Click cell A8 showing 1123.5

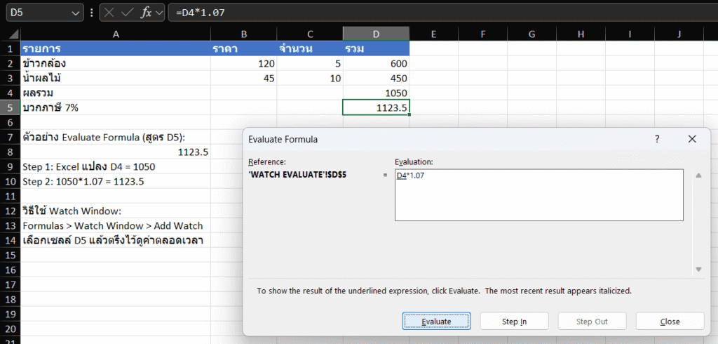(x=116, y=152)
